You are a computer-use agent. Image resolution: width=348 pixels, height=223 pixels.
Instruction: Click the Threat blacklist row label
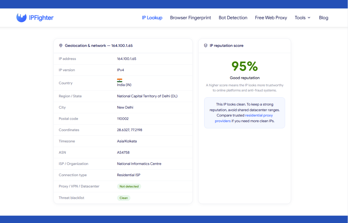tap(71, 198)
